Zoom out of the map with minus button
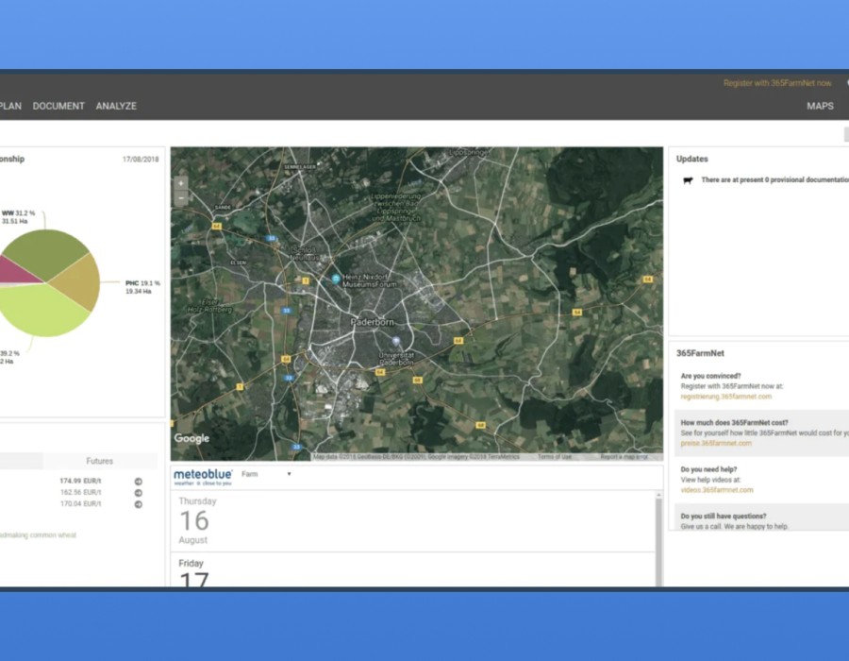Viewport: 849px width, 661px height. click(x=181, y=198)
